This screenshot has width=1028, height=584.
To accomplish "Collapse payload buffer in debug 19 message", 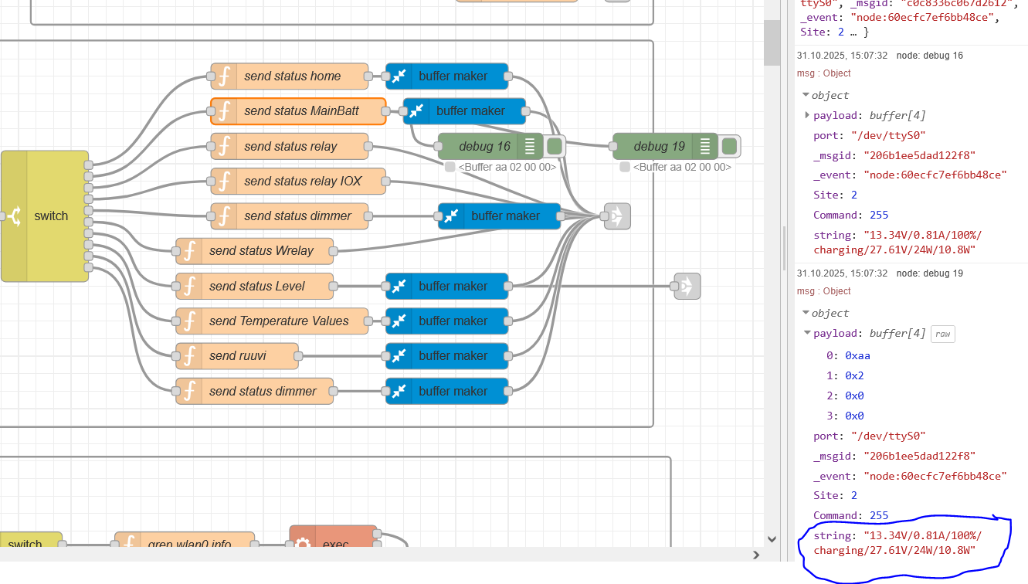I will (x=808, y=334).
